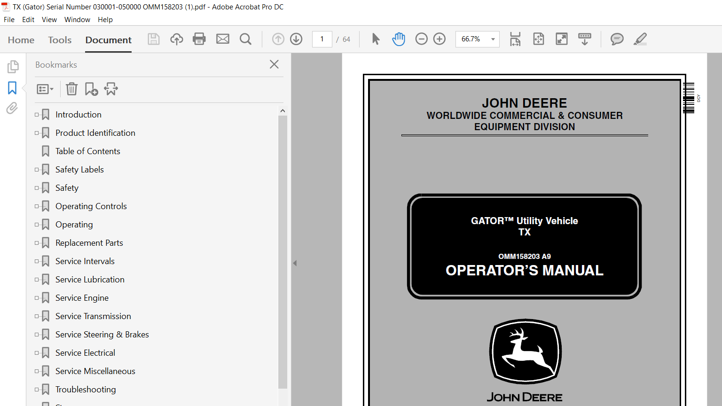The image size is (722, 406).
Task: Click the upload to cloud icon
Action: [x=177, y=39]
